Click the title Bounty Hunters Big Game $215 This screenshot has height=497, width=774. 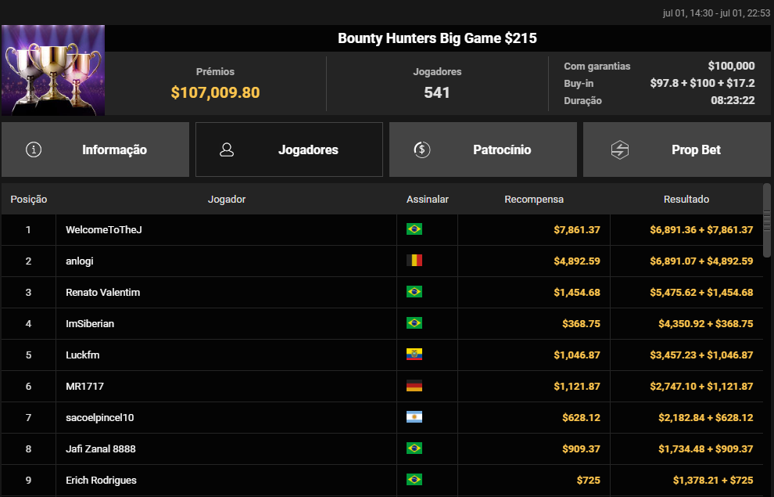[x=437, y=38]
